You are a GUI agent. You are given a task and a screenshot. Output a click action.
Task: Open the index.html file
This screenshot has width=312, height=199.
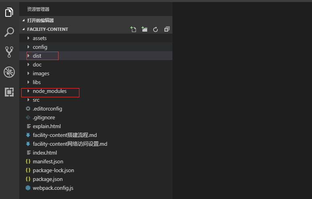coord(45,153)
